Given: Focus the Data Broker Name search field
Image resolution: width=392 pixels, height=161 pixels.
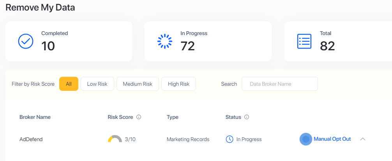Looking at the screenshot, I should click(279, 84).
